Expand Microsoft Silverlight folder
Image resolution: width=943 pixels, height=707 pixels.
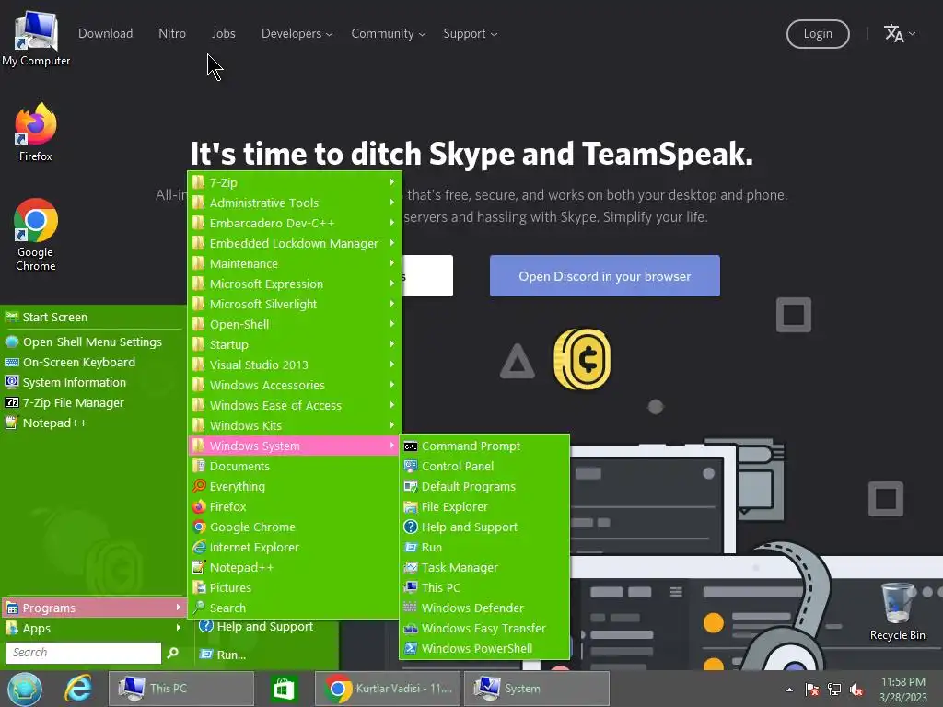point(294,304)
